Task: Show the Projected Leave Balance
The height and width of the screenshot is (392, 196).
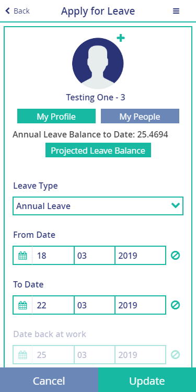Action: [98, 150]
